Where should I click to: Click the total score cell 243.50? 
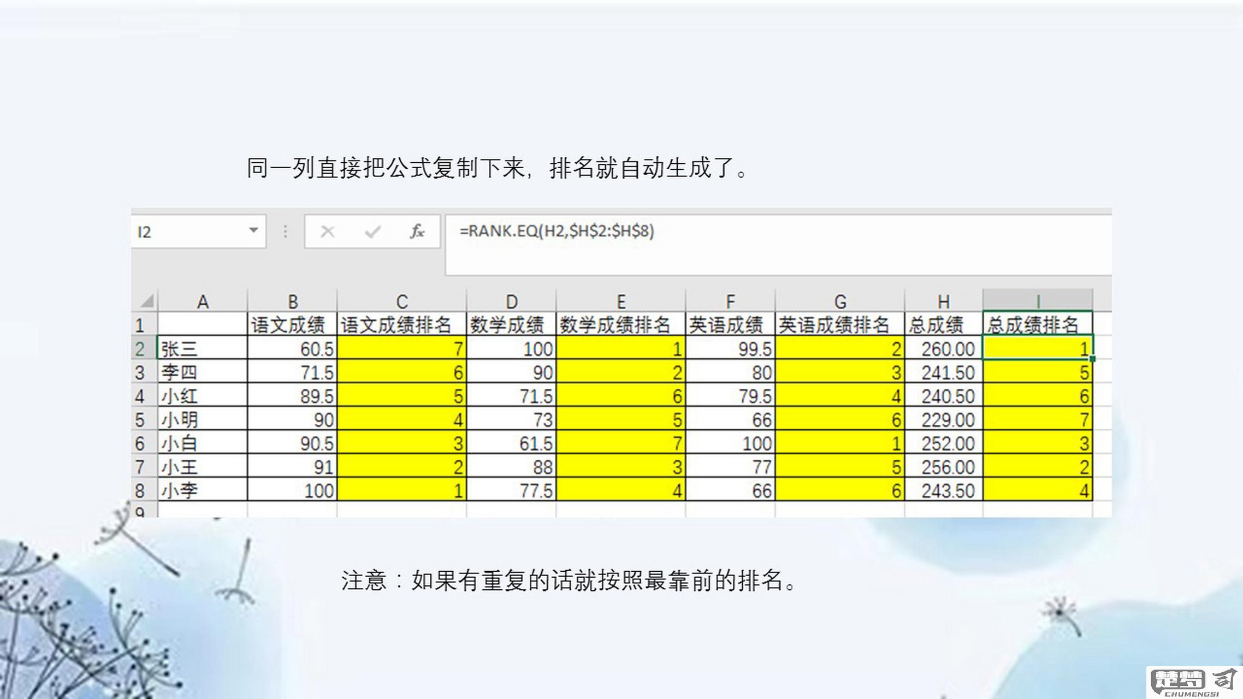click(x=944, y=490)
